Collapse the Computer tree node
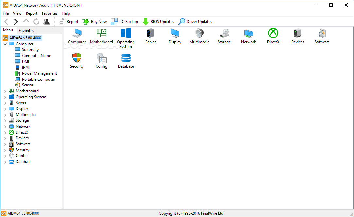354x217 pixels. point(5,44)
